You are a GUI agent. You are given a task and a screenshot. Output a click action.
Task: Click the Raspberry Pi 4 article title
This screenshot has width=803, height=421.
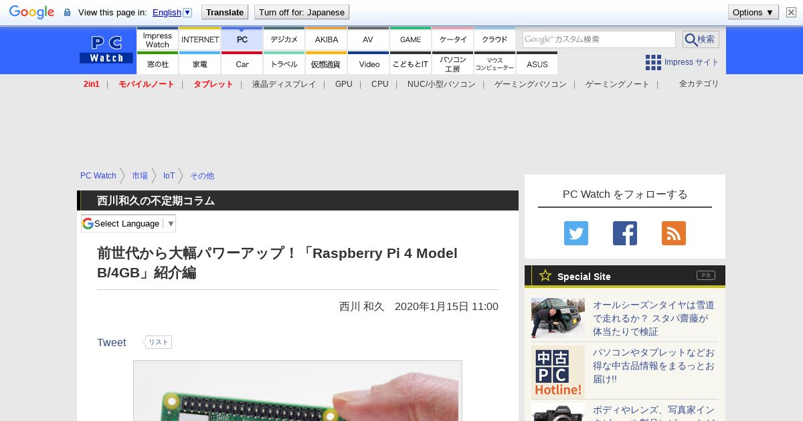278,263
